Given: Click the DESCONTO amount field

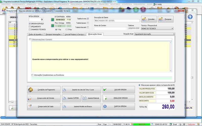Looking at the screenshot, I should 166,101.
